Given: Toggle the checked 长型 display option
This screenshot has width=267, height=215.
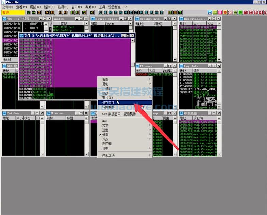Looking at the screenshot, I should click(105, 135).
